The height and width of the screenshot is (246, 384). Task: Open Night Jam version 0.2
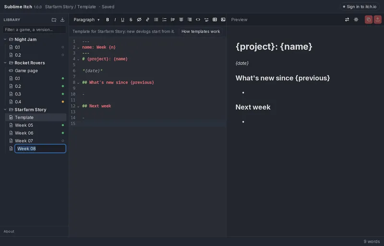(36, 55)
